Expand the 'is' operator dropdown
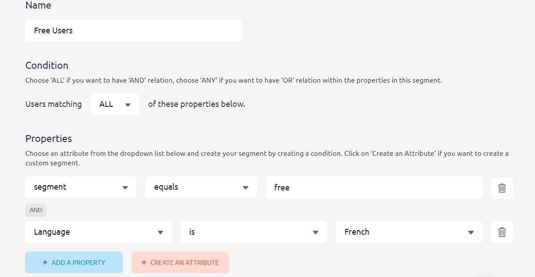Viewport: 535px width, 277px height. pyautogui.click(x=253, y=232)
